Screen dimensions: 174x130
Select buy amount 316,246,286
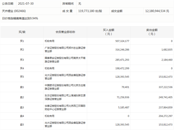[x=122, y=50]
